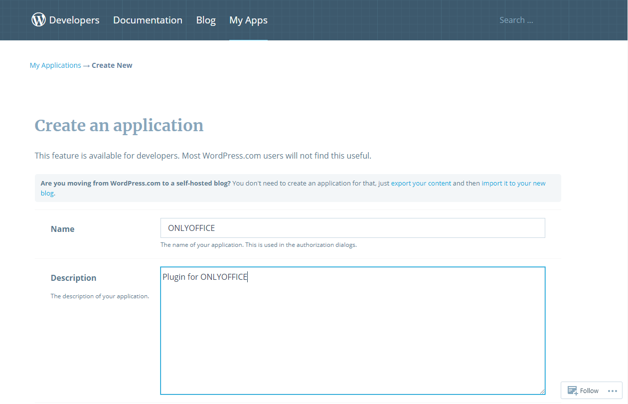Click the hint text under the Name field
Viewport: 628px width, 404px height.
point(259,245)
